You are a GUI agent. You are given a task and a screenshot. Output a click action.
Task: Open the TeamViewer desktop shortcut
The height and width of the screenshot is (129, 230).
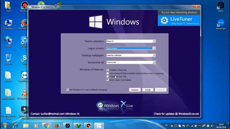23,77
